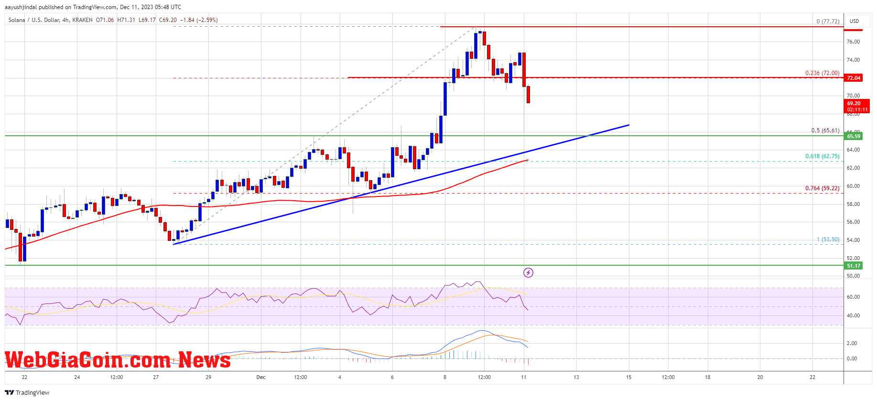Click the Fibonacci label 0.764 (59.22)

point(822,188)
